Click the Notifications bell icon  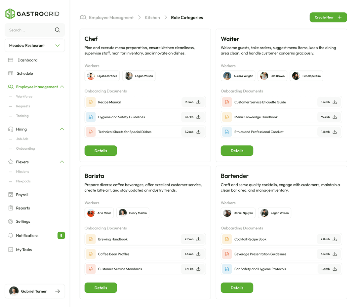(10, 235)
